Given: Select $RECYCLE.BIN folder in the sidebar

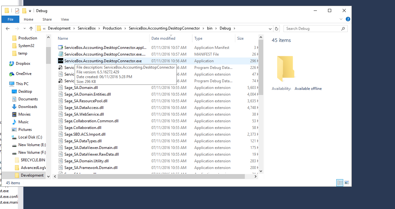Looking at the screenshot, I should click(x=33, y=160).
